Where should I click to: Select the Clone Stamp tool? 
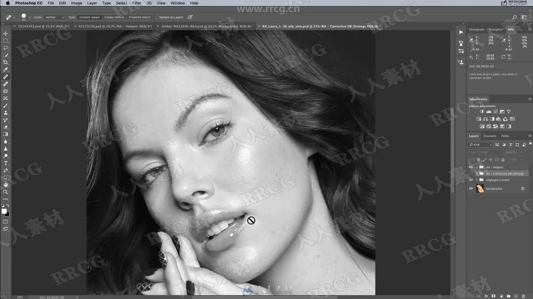coord(6,113)
